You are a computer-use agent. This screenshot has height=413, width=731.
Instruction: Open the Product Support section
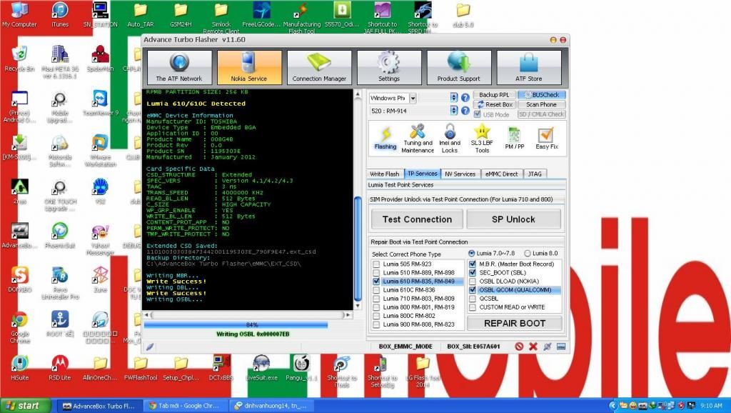coord(459,67)
